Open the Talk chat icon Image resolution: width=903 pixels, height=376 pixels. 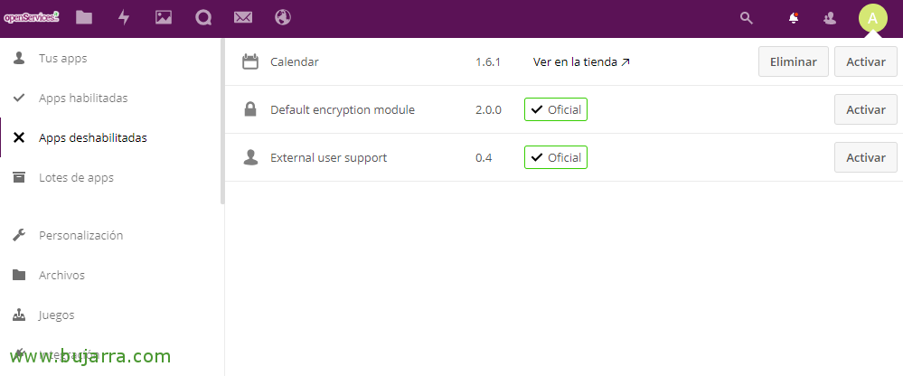(x=203, y=17)
